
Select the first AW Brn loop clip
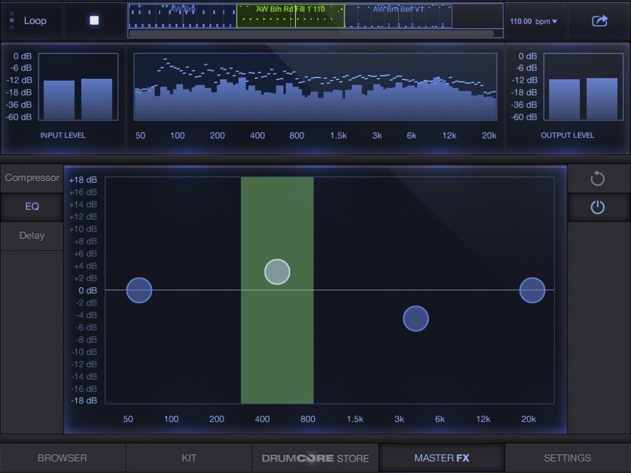click(182, 16)
